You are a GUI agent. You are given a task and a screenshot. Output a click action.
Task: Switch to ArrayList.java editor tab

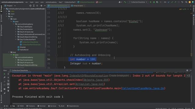[78, 6]
